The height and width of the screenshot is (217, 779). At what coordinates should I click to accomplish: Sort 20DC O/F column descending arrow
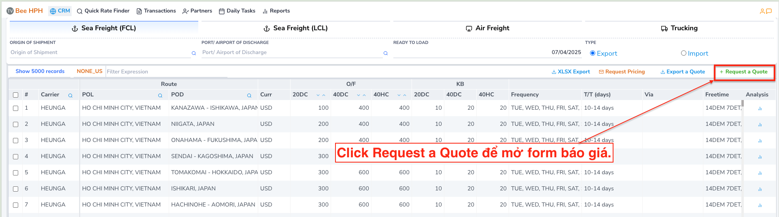pyautogui.click(x=318, y=95)
